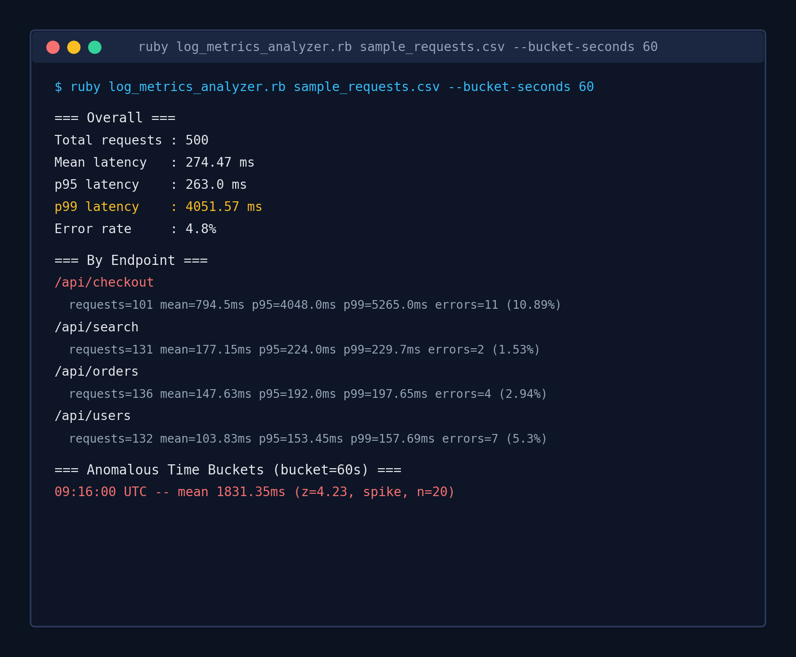The width and height of the screenshot is (796, 657).
Task: Select the 'p95 latency : 263.0 ms' line
Action: point(150,184)
